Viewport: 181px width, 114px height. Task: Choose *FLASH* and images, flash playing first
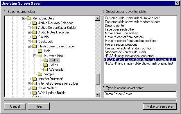pos(140,60)
